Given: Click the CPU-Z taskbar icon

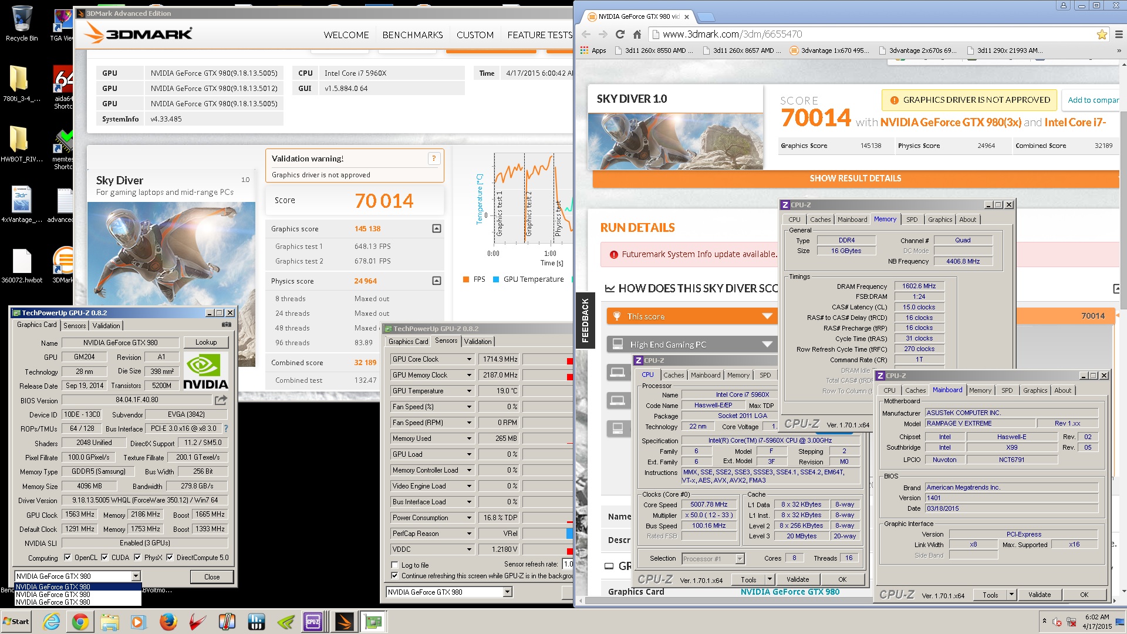Looking at the screenshot, I should [x=313, y=622].
